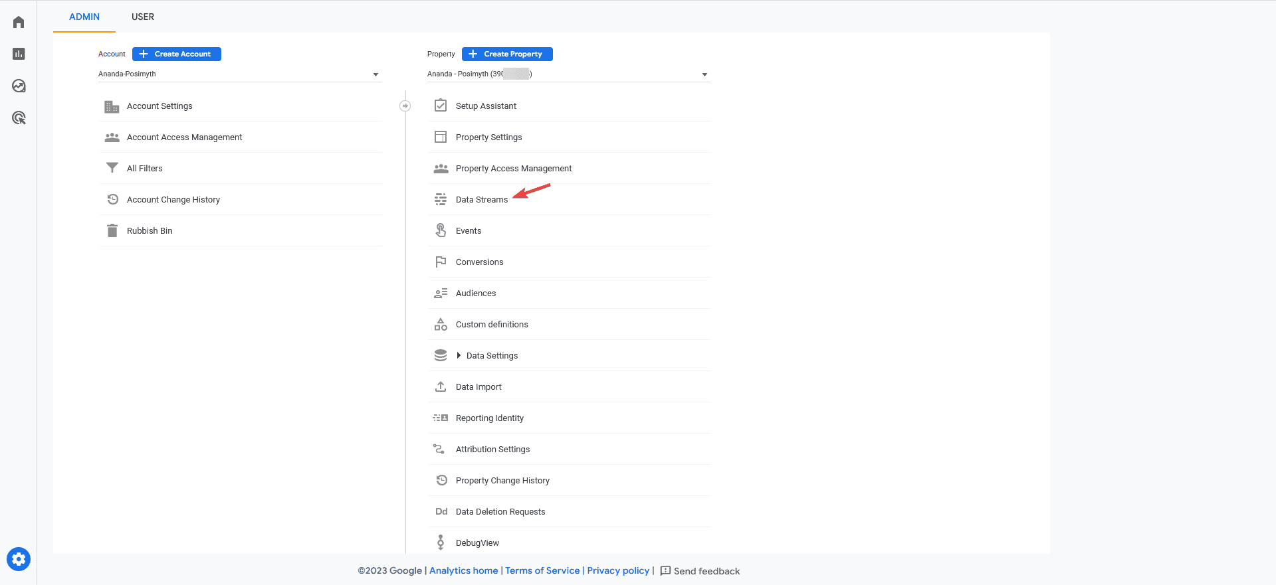Click the Property Settings layout icon
The height and width of the screenshot is (585, 1276).
point(441,137)
